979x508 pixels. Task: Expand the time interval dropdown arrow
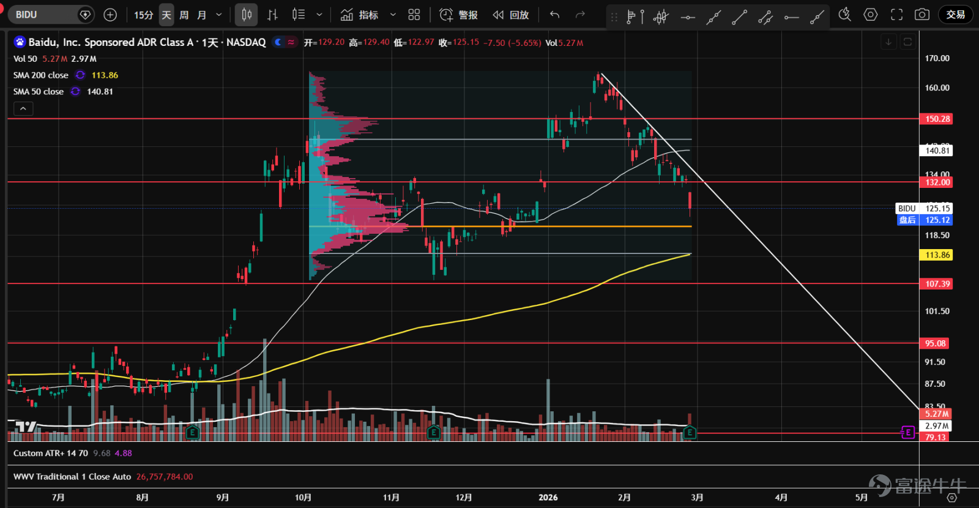pos(219,15)
